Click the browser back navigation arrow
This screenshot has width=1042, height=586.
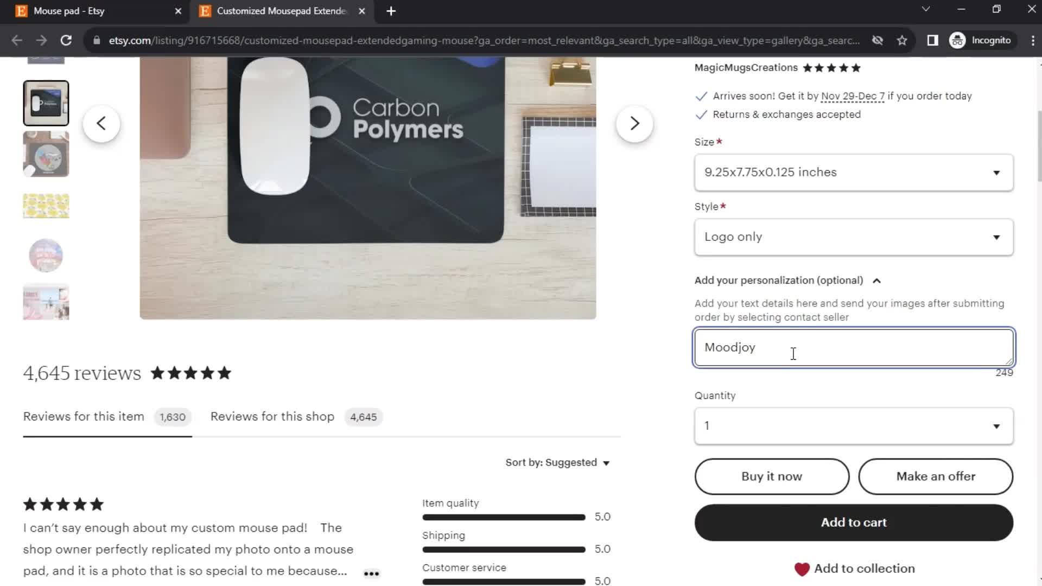pos(17,40)
